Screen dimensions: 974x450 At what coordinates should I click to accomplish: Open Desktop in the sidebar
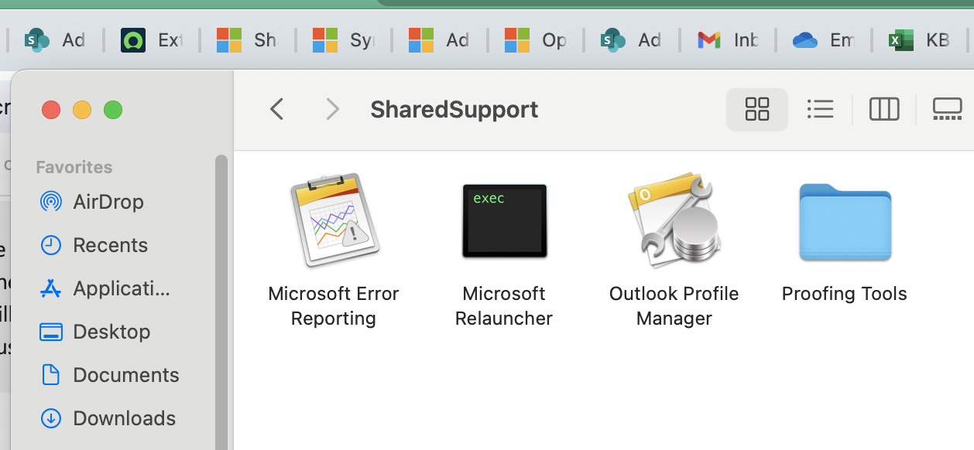(x=111, y=332)
